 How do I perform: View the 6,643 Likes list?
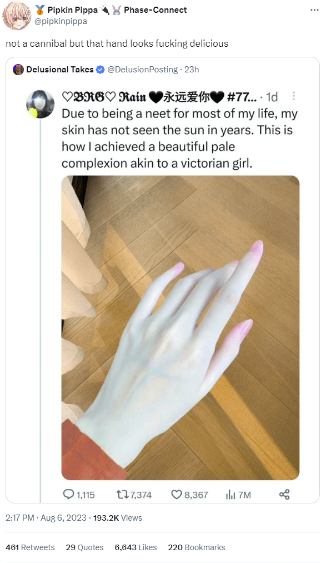[x=136, y=547]
